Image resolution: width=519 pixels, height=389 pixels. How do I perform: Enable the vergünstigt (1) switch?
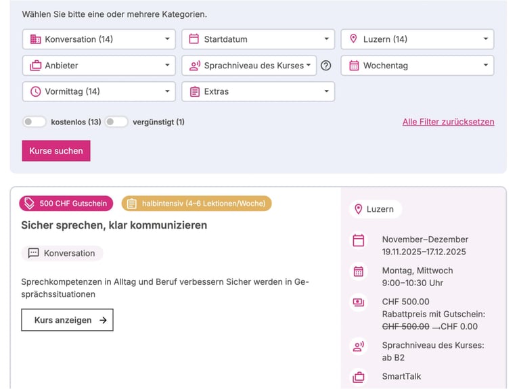[x=116, y=122]
